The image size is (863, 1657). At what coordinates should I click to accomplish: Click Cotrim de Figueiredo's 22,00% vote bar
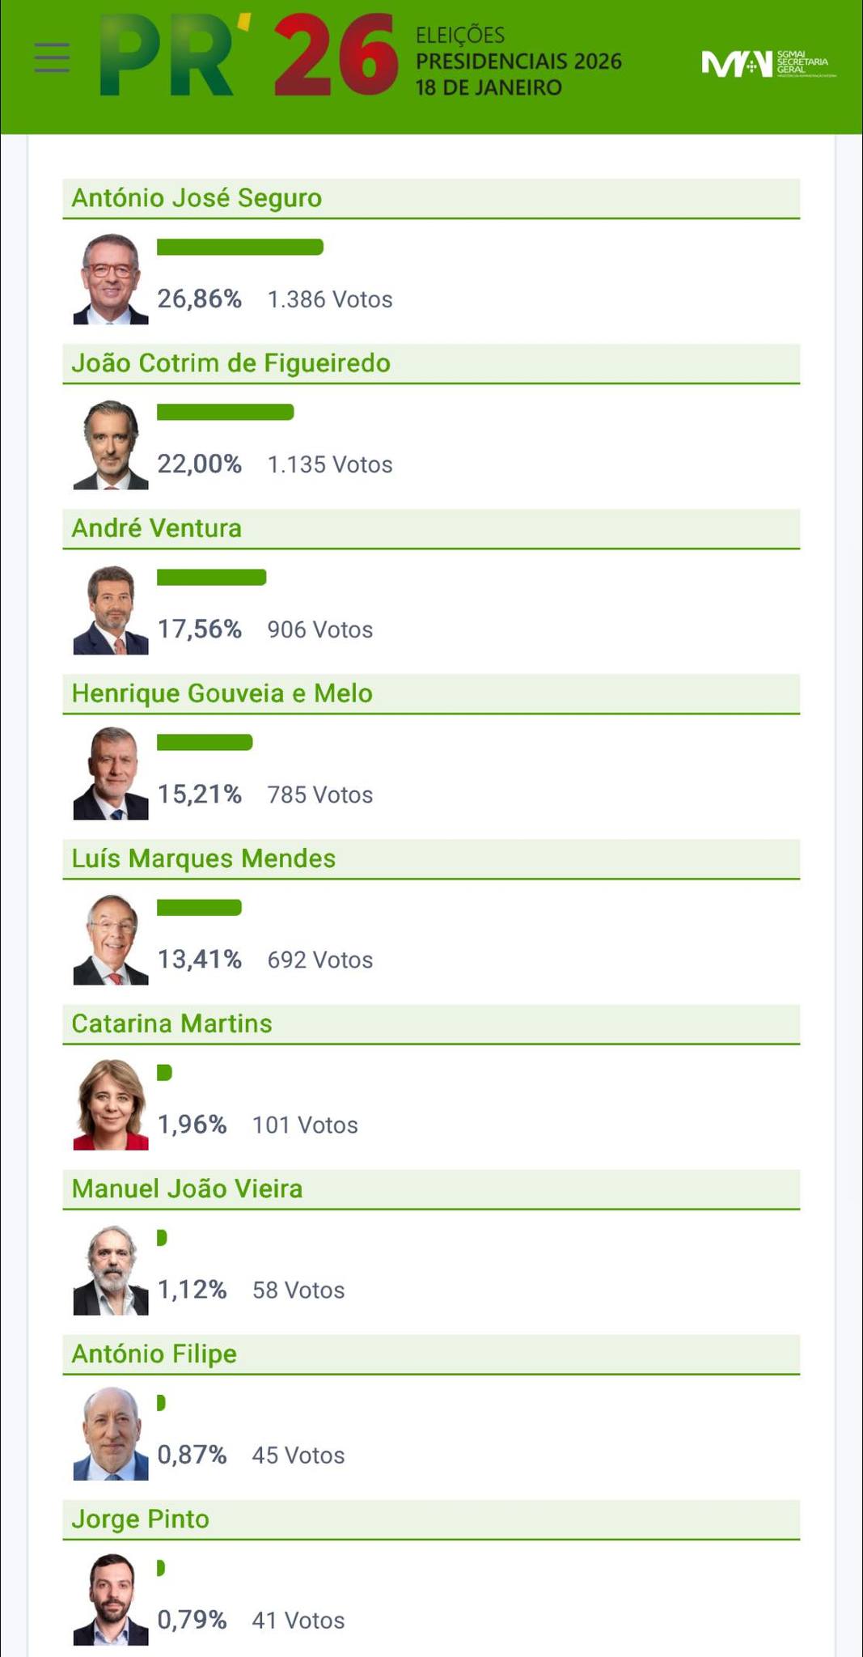[x=225, y=413]
